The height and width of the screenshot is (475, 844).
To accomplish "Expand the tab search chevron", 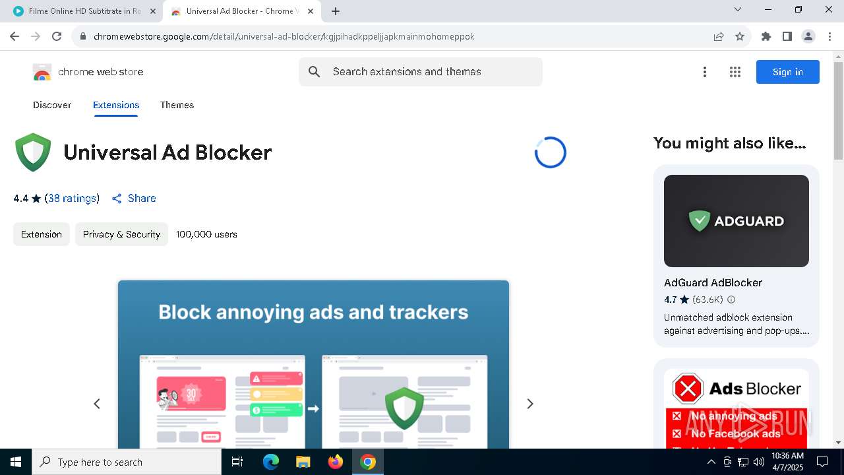I will (x=738, y=9).
